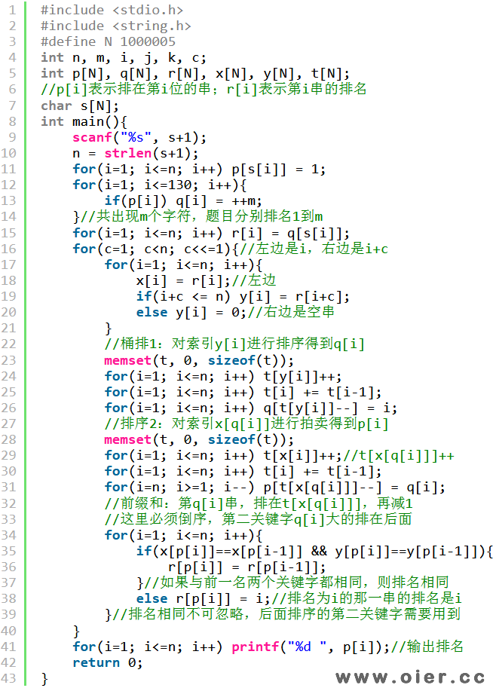Click the comment '//排序2：对索引x[q[i]]进行拍卖得到p[i]'

coord(246,424)
